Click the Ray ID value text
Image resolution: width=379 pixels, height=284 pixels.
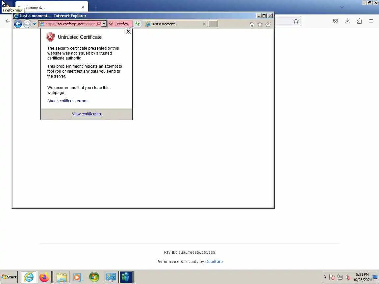(197, 252)
